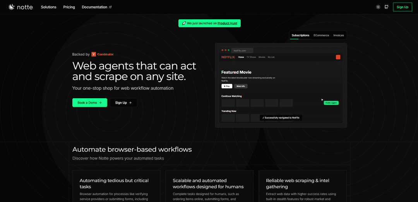The image size is (418, 202).
Task: Click the Y Combinator logo
Action: coord(94,54)
